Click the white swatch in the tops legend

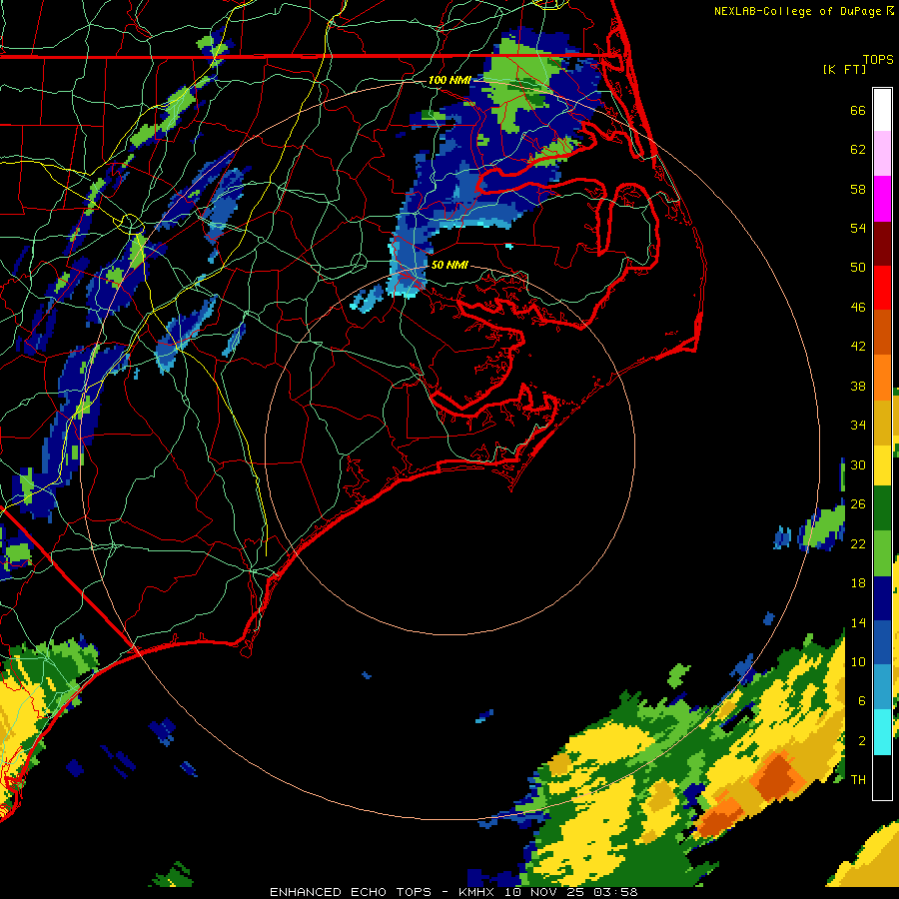882,110
